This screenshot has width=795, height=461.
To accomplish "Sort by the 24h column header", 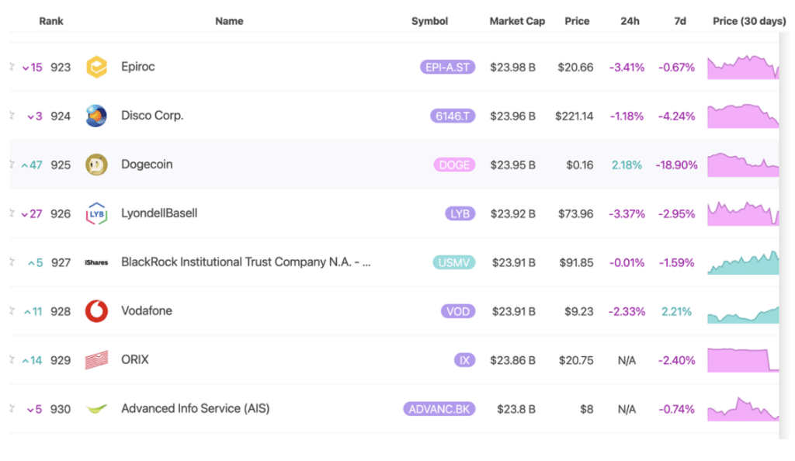I will click(630, 21).
